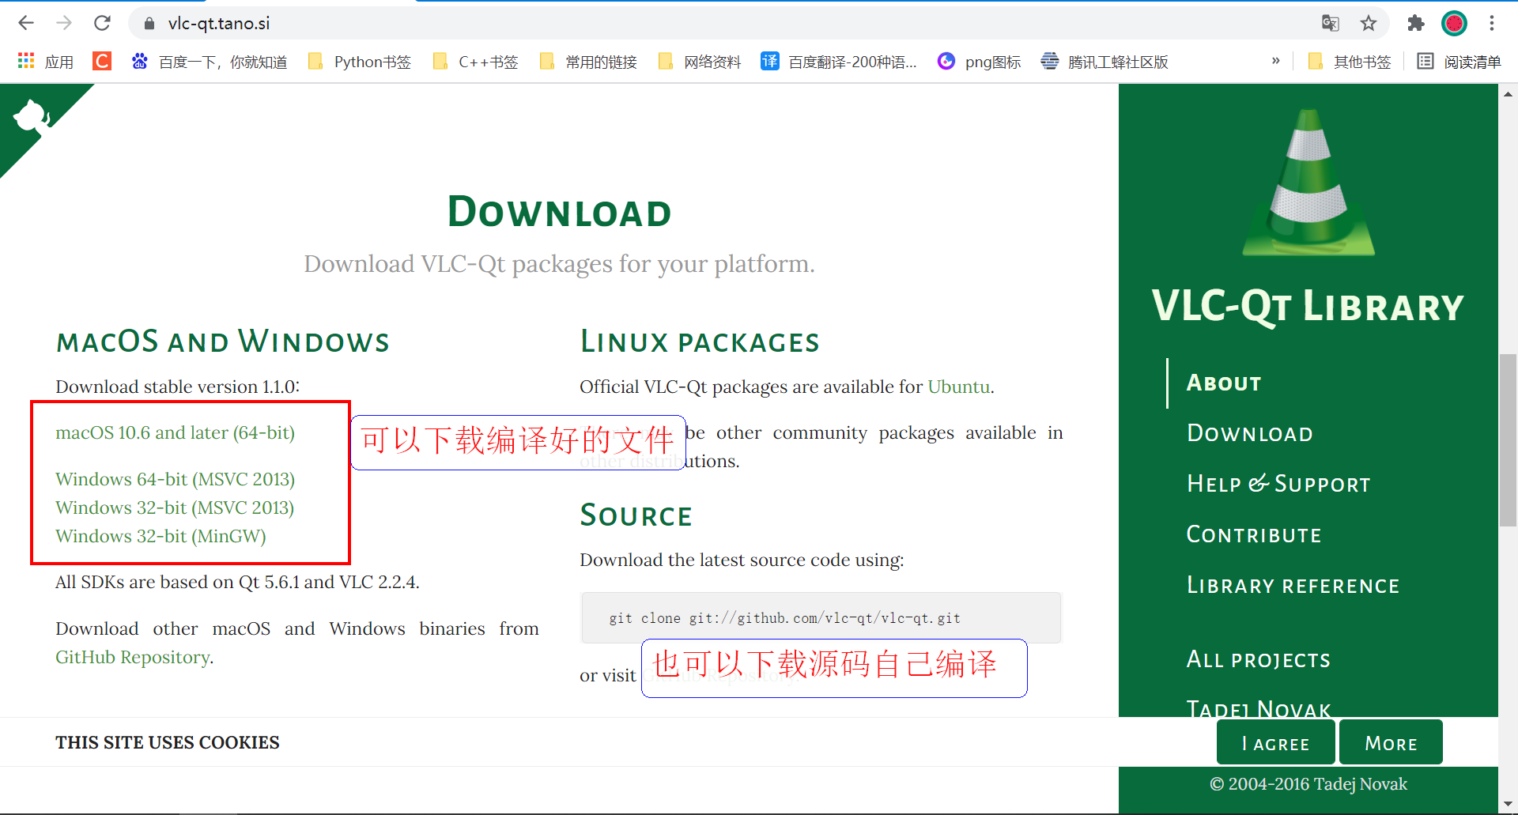Click the page scrollbar thumb

pyautogui.click(x=1508, y=440)
